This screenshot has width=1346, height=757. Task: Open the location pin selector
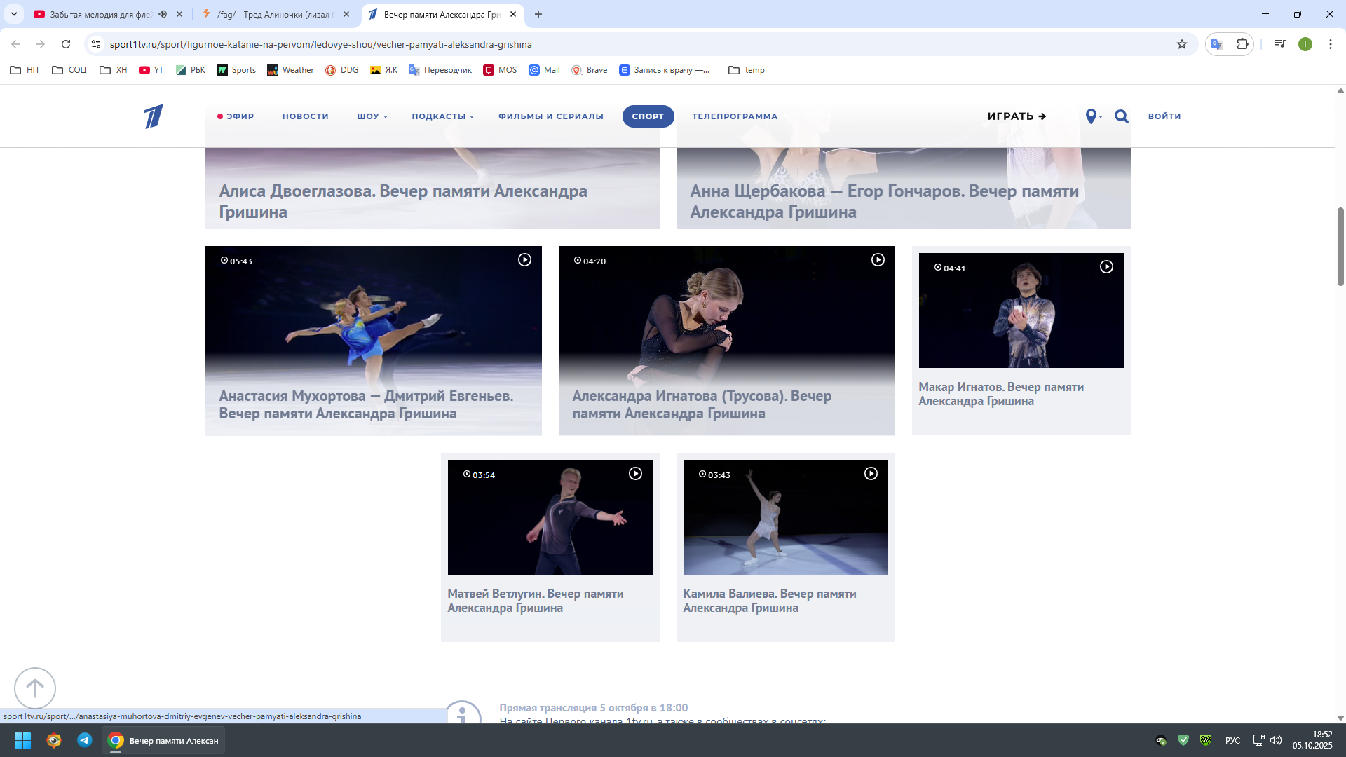tap(1092, 116)
